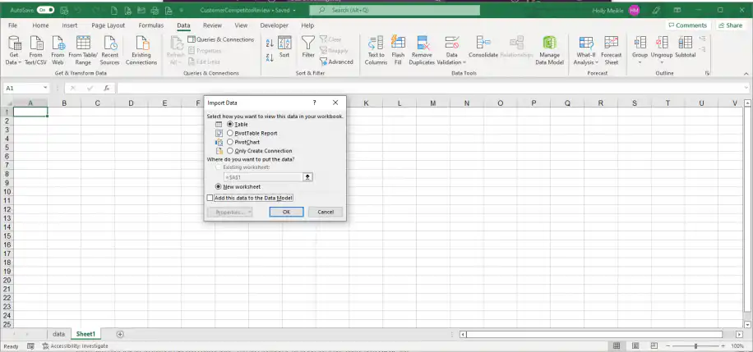
Task: Click the Subtotal tool
Action: pyautogui.click(x=686, y=47)
